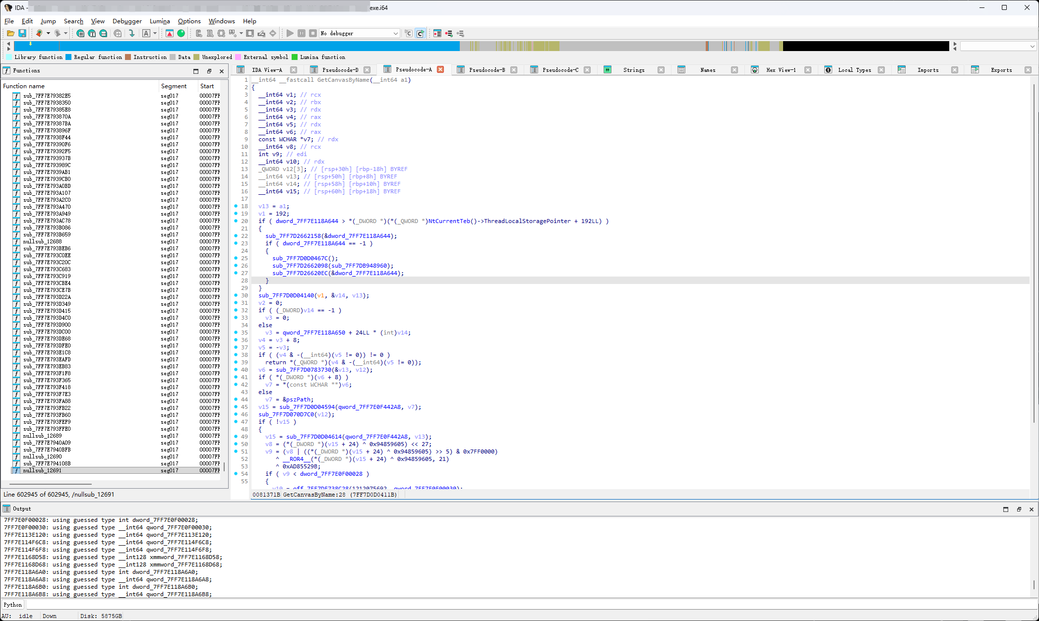Click the Python command input field

click(496, 605)
